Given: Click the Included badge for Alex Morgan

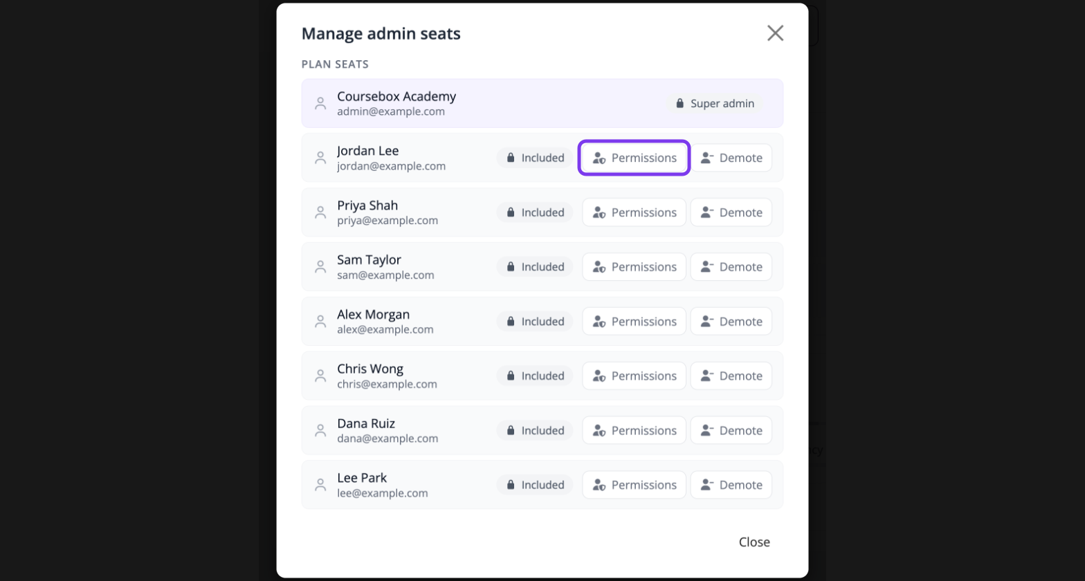Looking at the screenshot, I should [x=535, y=322].
